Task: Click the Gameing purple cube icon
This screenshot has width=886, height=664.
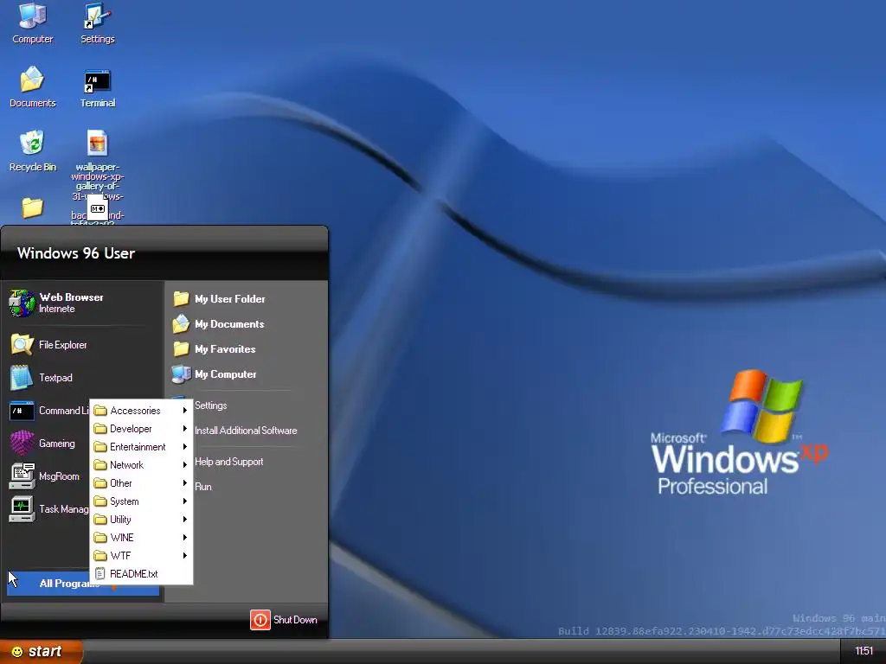Action: point(22,444)
